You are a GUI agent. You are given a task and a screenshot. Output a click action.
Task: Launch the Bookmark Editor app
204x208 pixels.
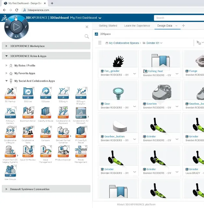pos(28,112)
